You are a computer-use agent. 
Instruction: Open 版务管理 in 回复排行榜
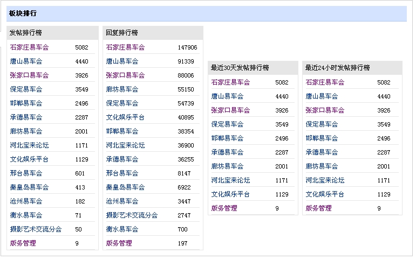point(119,243)
